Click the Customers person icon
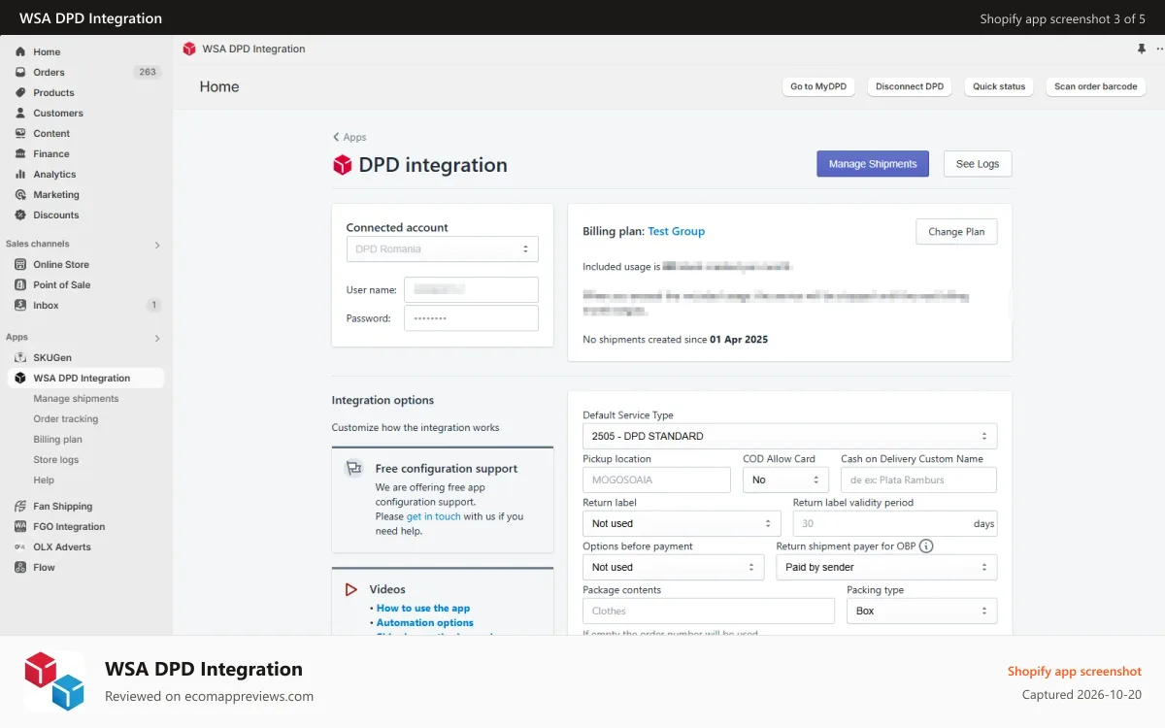1165x728 pixels. pyautogui.click(x=20, y=113)
